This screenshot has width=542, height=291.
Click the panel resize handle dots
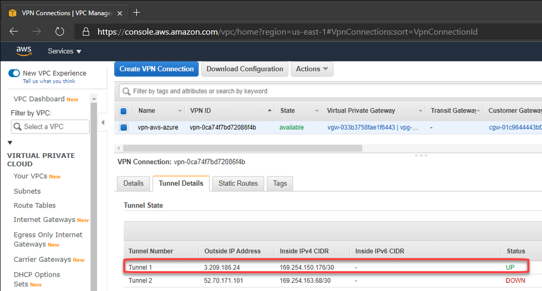pos(421,155)
